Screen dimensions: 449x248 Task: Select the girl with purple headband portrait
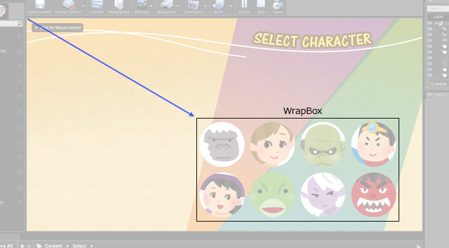point(222,195)
